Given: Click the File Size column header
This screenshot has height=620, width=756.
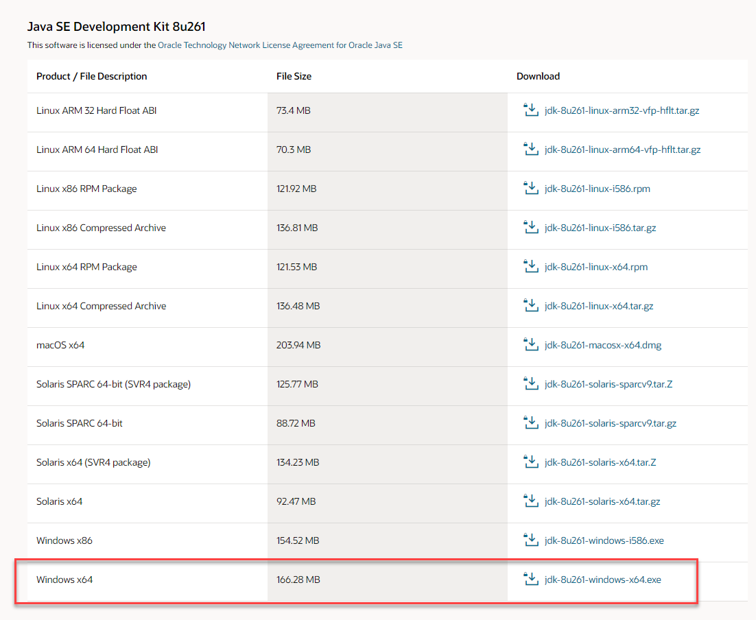Looking at the screenshot, I should click(x=294, y=76).
